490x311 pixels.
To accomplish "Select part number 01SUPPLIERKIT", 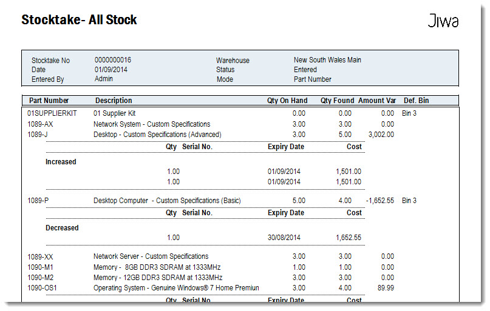I will 52,113.
